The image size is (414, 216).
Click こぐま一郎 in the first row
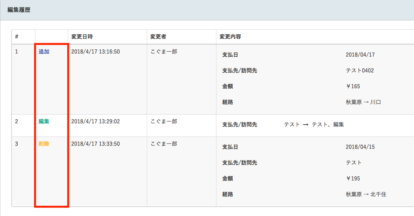[164, 52]
